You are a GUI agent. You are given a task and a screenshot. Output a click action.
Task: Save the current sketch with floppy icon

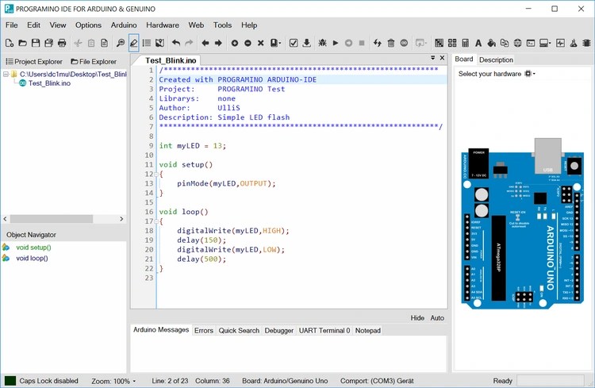tap(35, 43)
